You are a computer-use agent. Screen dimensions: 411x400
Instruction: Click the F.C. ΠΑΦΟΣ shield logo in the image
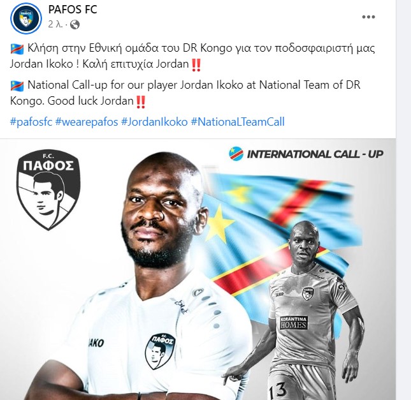pos(48,189)
